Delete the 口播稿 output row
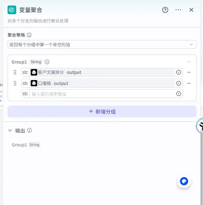 (x=189, y=83)
